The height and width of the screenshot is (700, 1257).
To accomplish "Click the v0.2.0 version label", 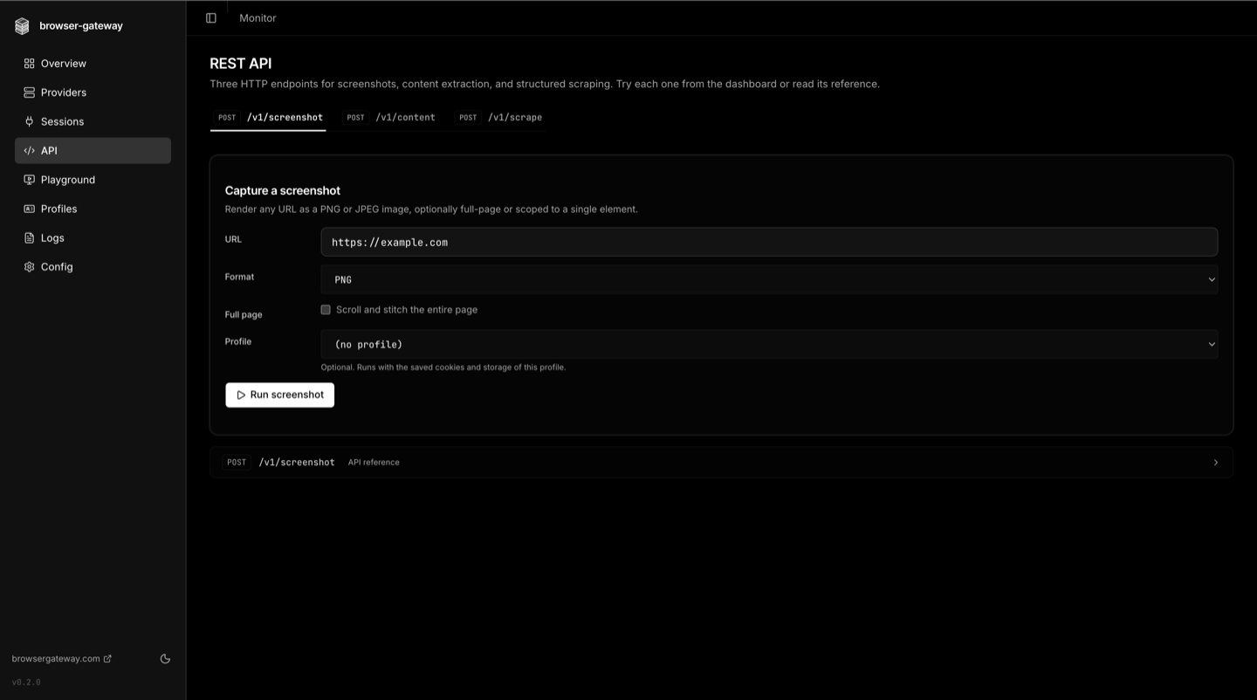I will pos(26,683).
